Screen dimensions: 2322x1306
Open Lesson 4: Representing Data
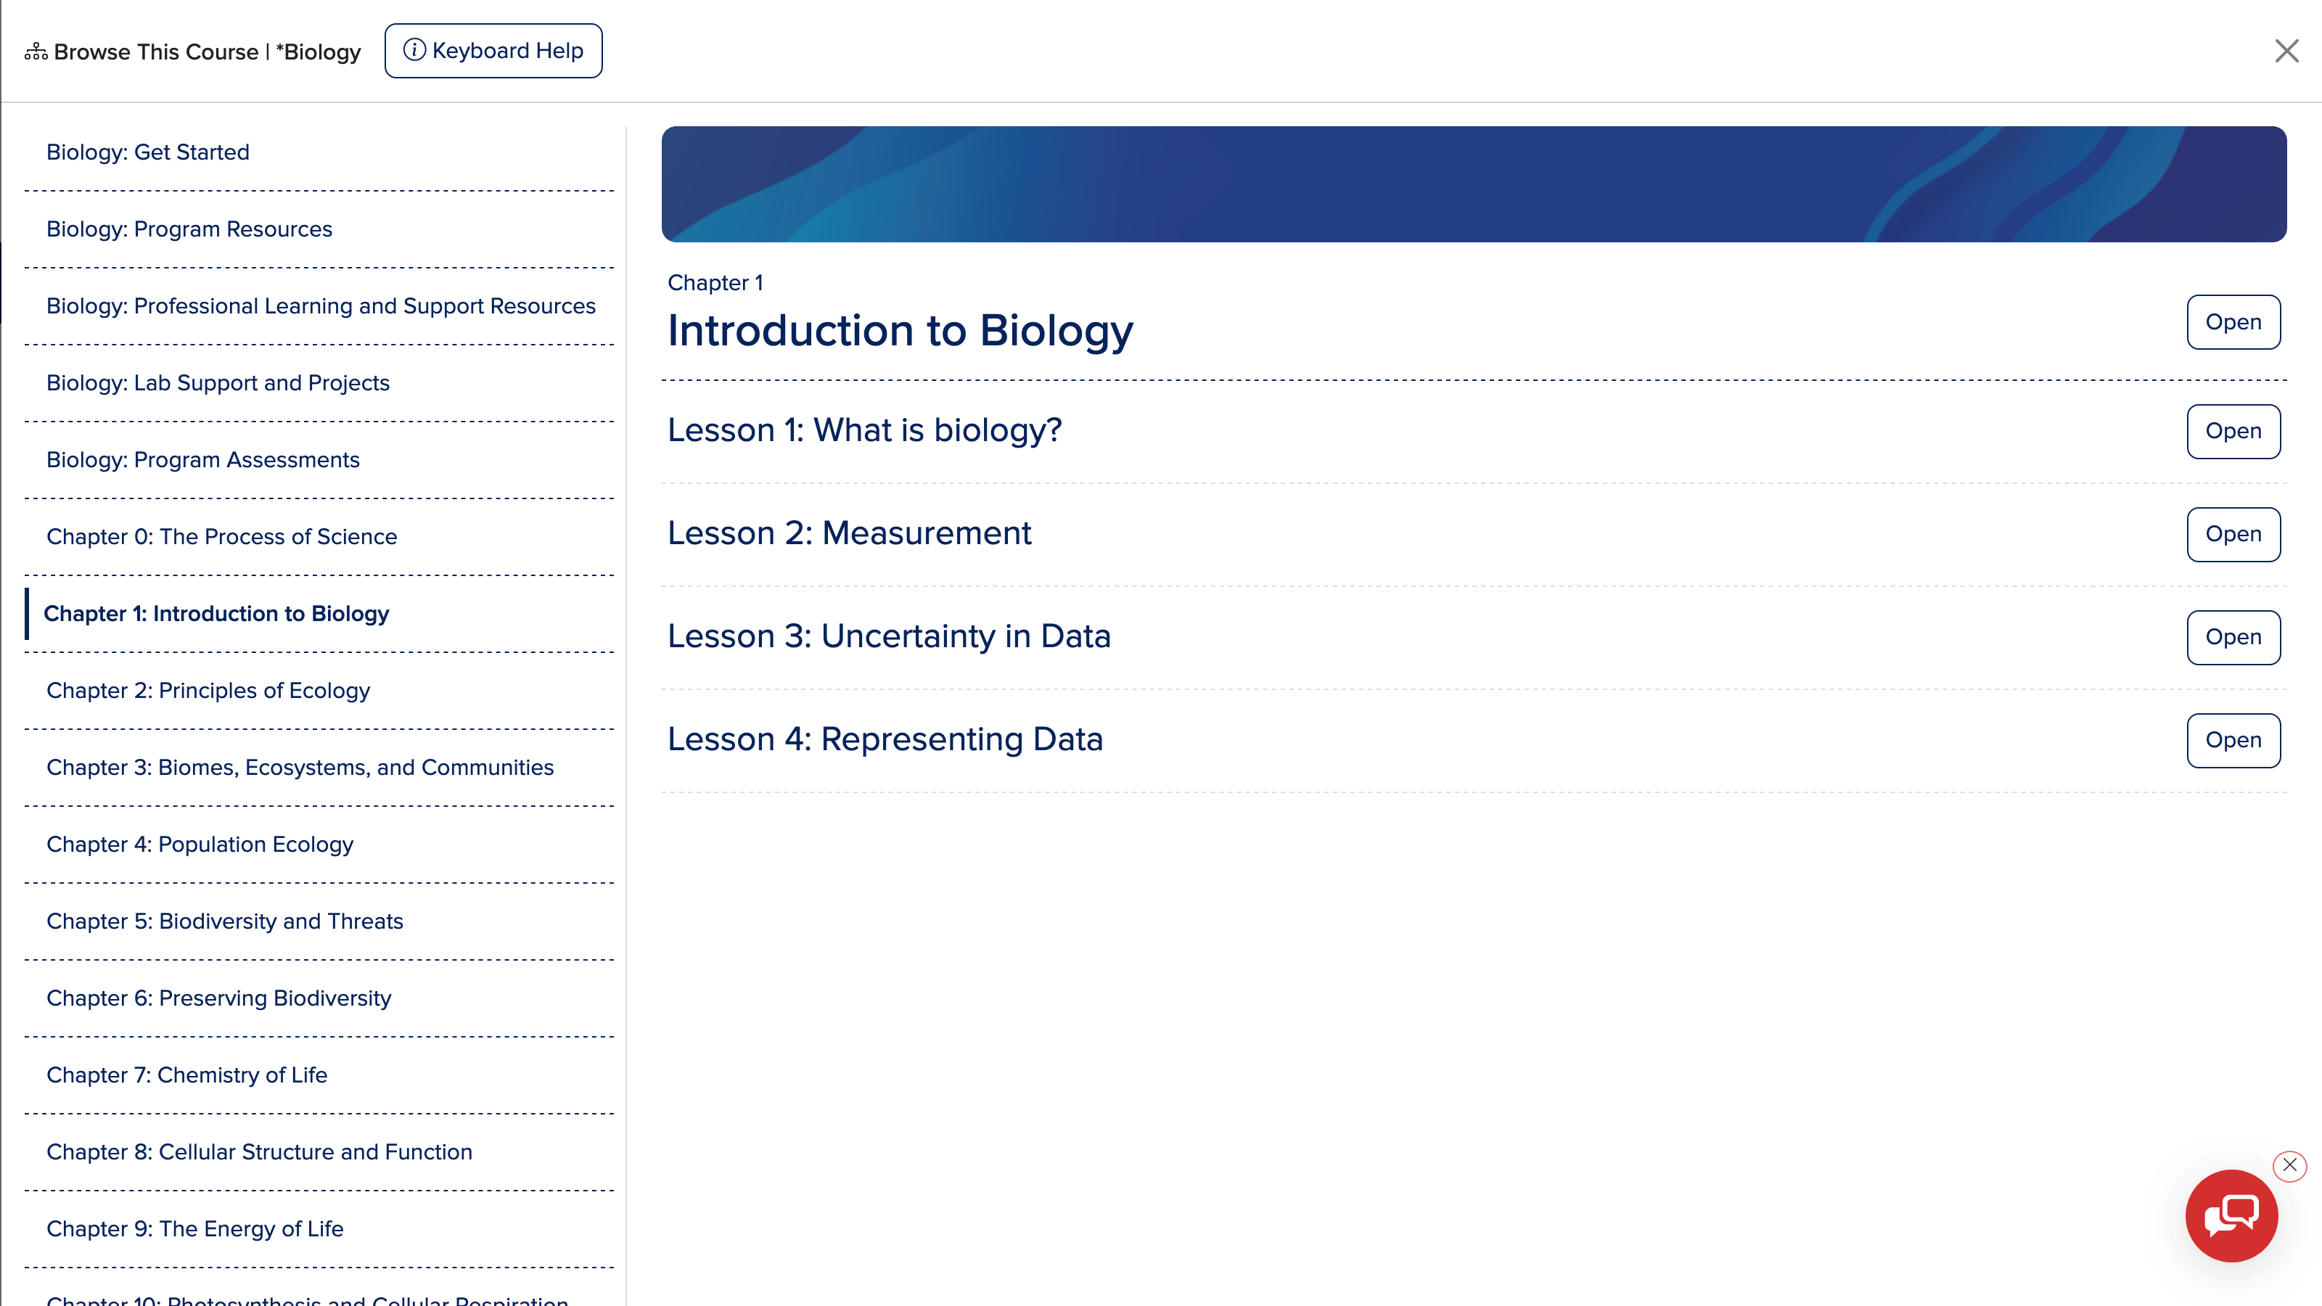2233,740
